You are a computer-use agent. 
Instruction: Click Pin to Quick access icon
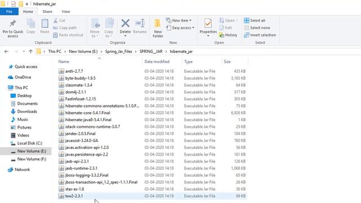pos(12,23)
